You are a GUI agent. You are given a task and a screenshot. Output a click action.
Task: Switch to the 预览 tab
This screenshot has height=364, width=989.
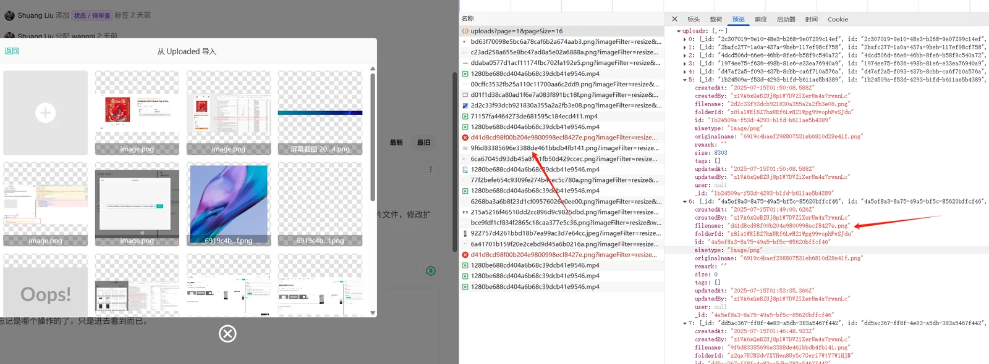738,19
